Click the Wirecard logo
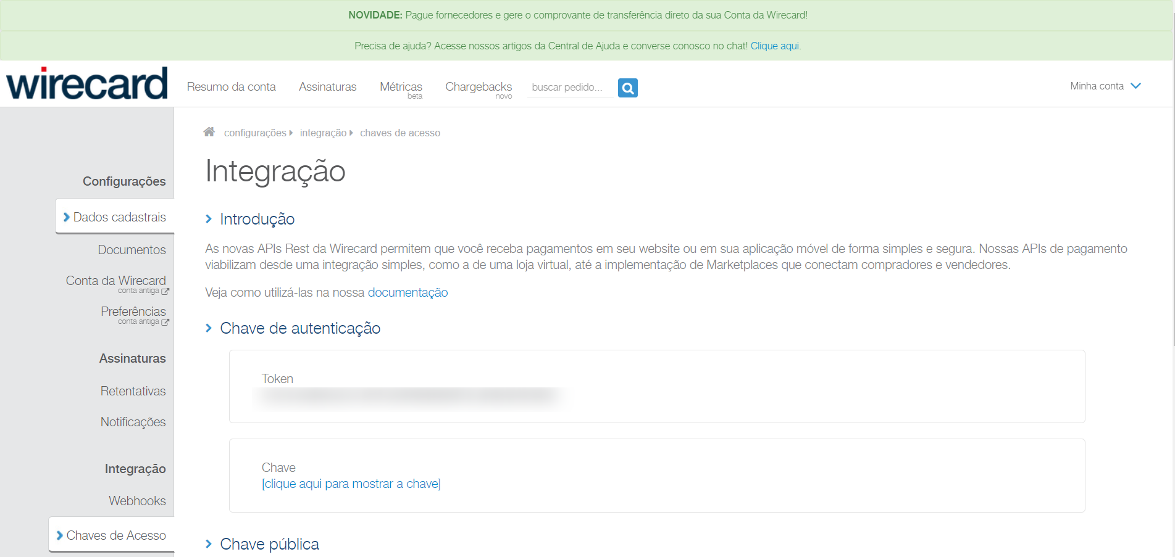 [87, 83]
